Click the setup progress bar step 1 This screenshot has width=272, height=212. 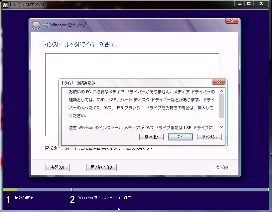37,189
